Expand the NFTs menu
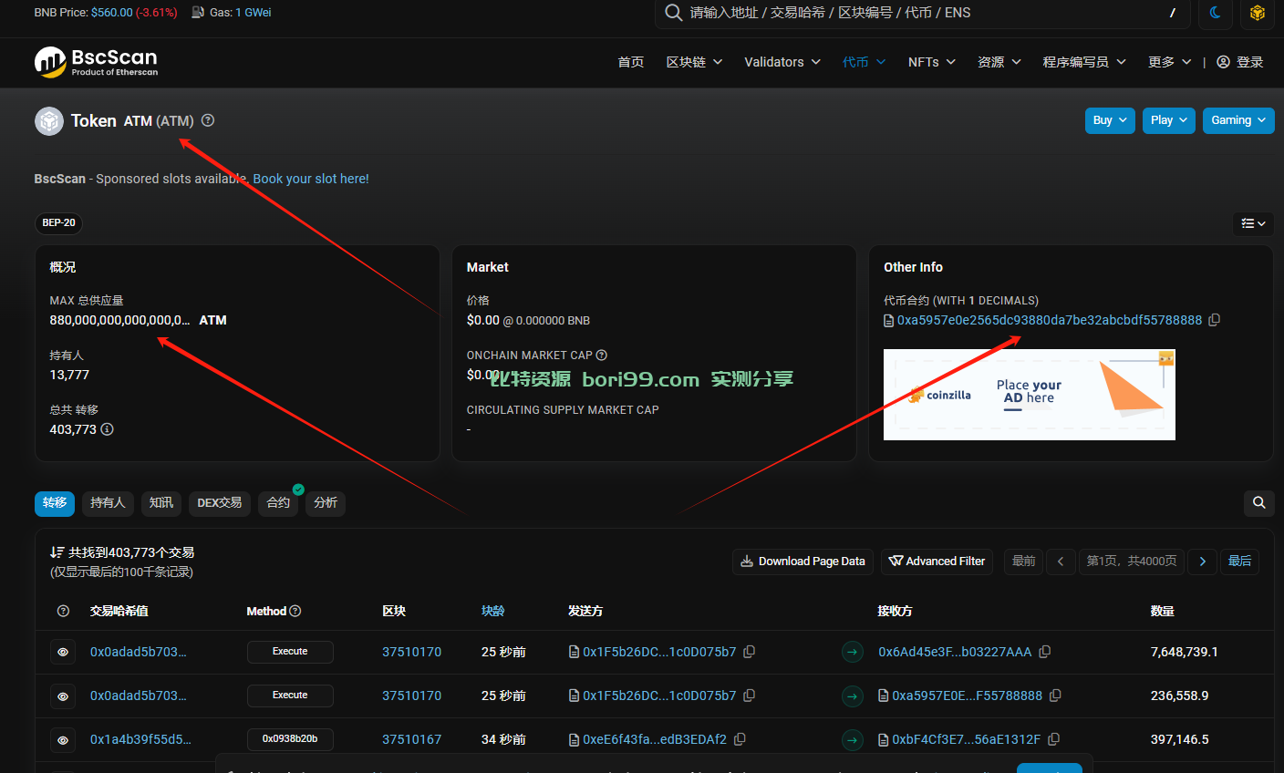The image size is (1284, 773). tap(932, 62)
